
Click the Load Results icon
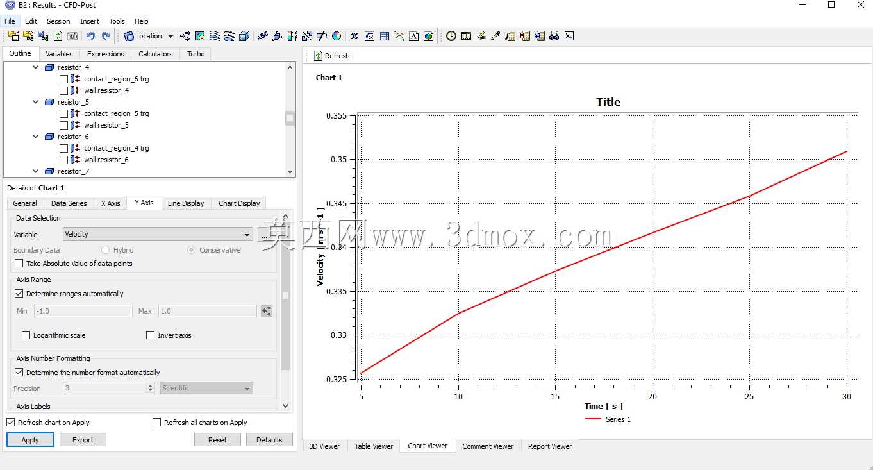click(13, 36)
